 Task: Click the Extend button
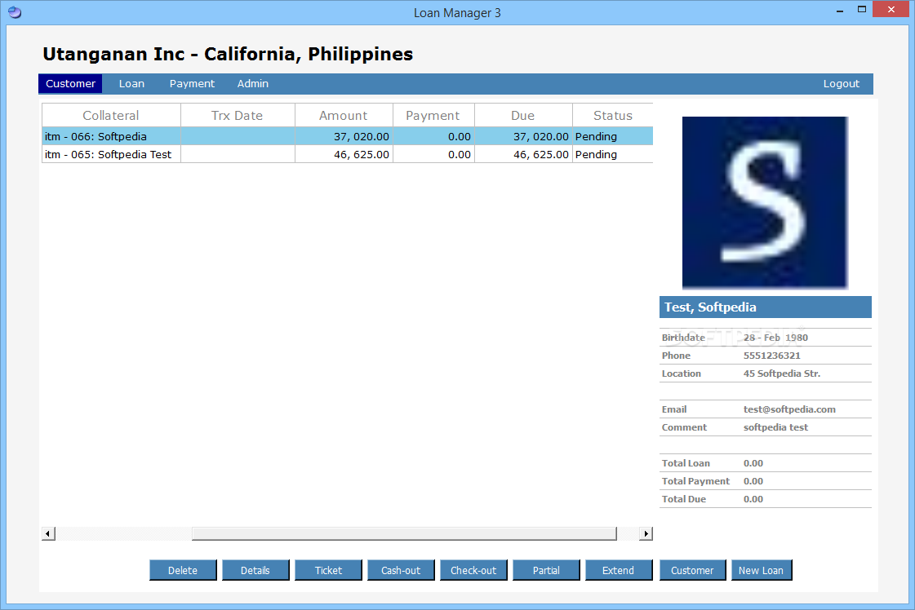pos(619,570)
